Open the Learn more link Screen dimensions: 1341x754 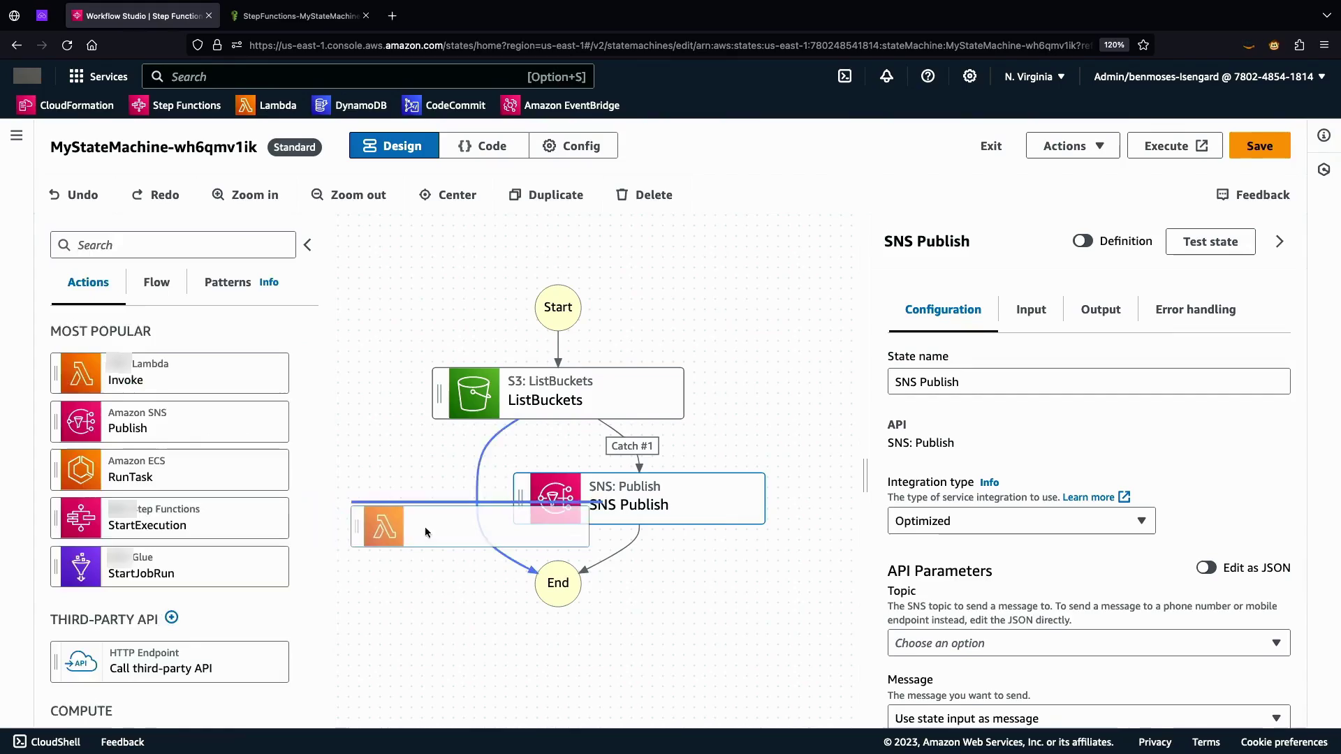pos(1088,497)
